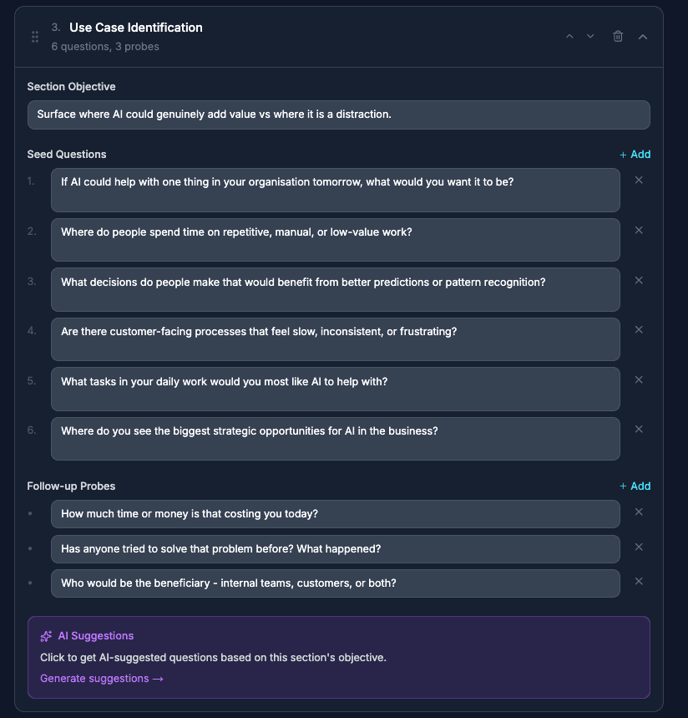
Task: Delete the Use Case Identification section via trash icon
Action: (618, 36)
